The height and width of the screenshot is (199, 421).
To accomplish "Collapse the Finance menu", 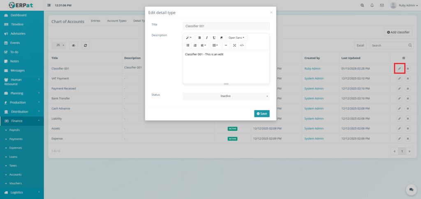I will [22, 121].
